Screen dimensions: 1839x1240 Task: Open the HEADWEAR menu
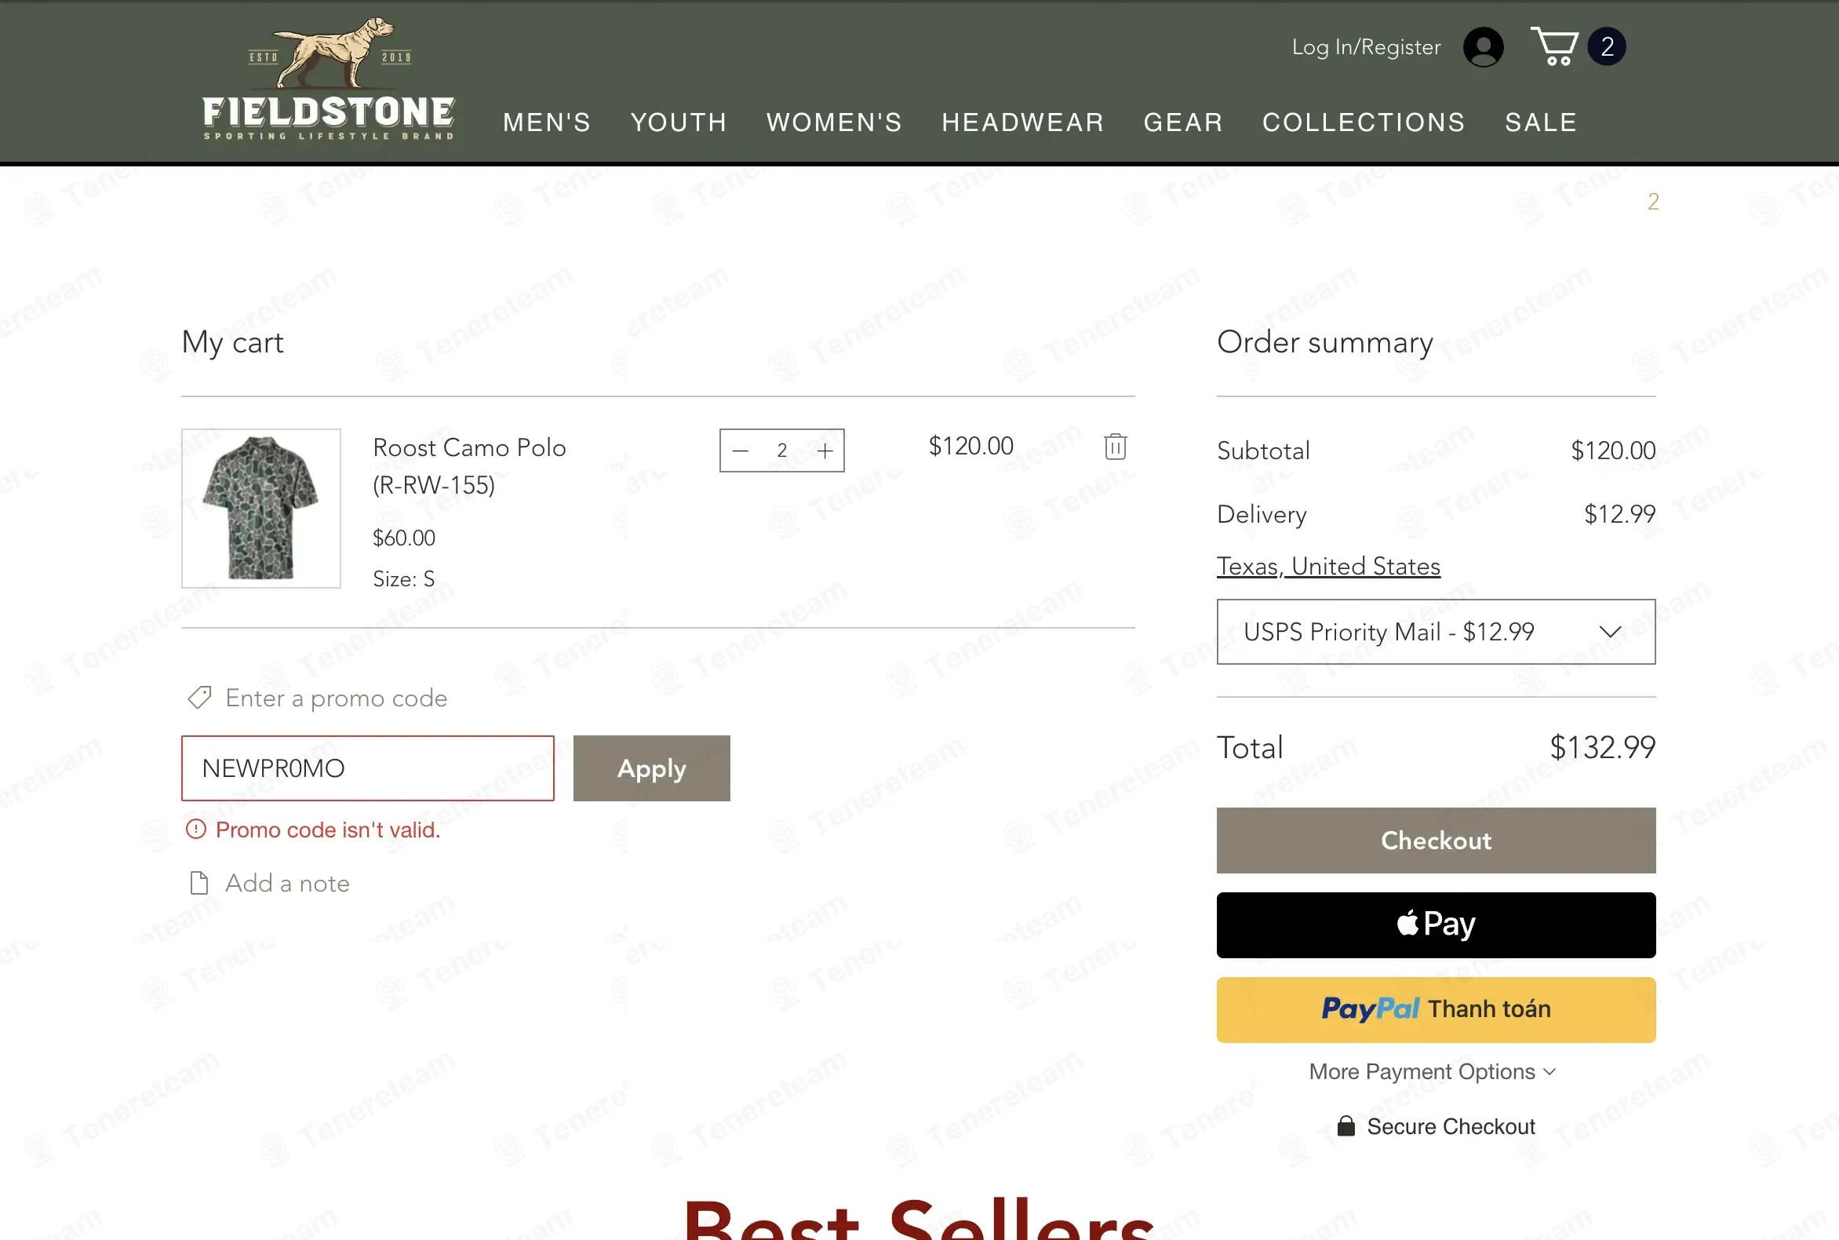(x=1022, y=122)
